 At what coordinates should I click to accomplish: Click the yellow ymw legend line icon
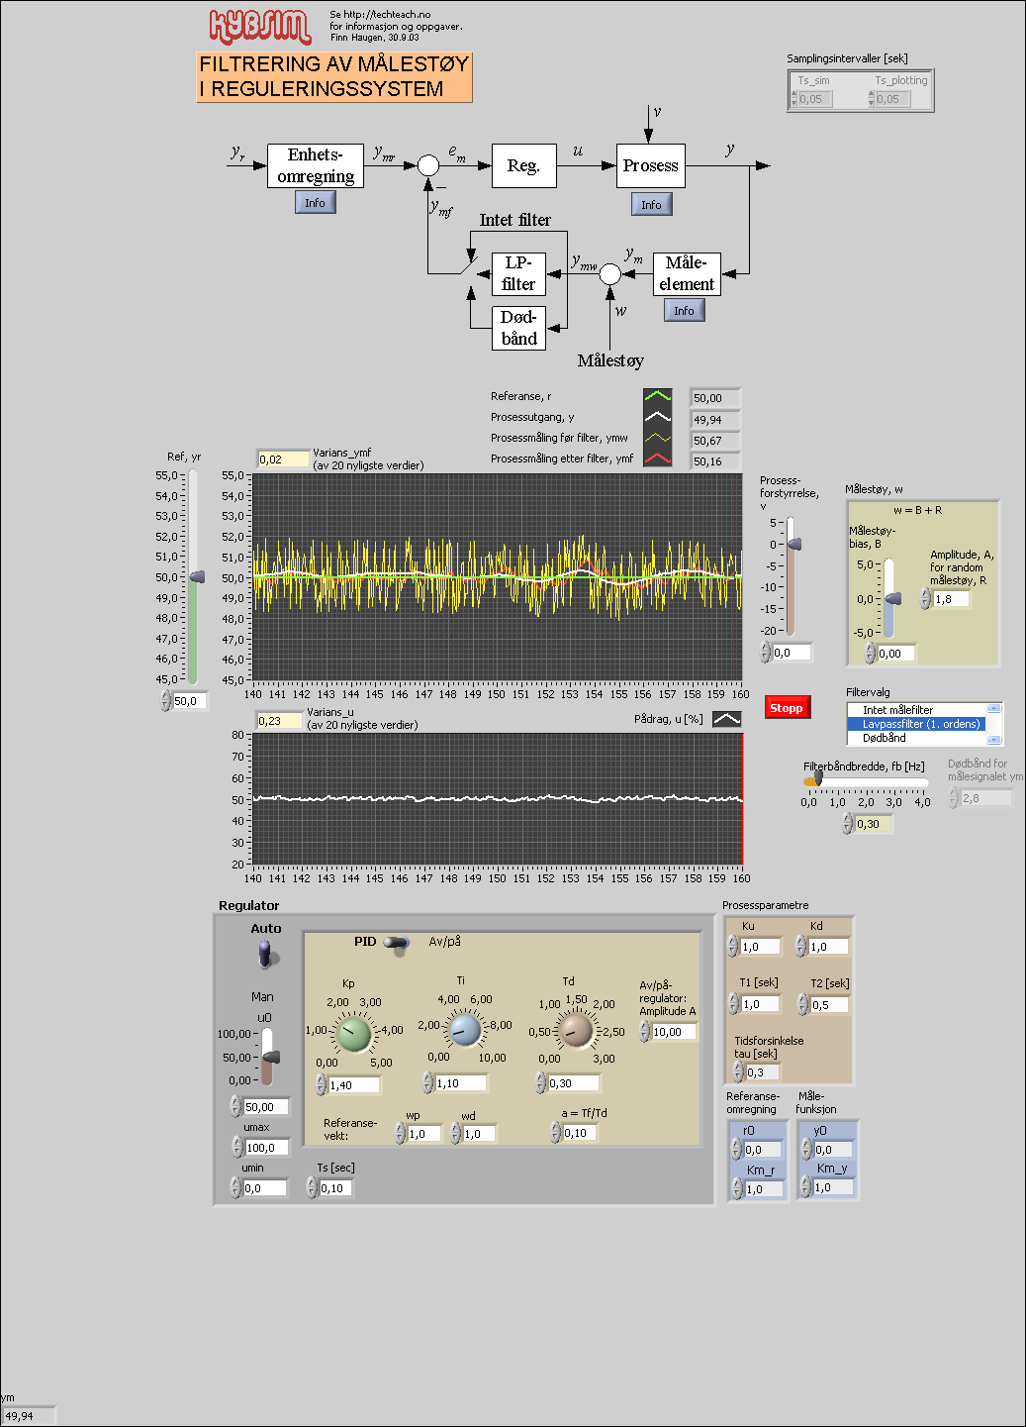tap(657, 439)
